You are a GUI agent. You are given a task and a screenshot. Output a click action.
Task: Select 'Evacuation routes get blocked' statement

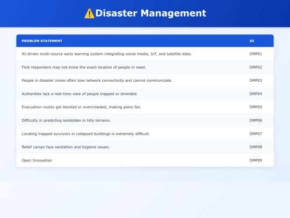click(x=82, y=107)
